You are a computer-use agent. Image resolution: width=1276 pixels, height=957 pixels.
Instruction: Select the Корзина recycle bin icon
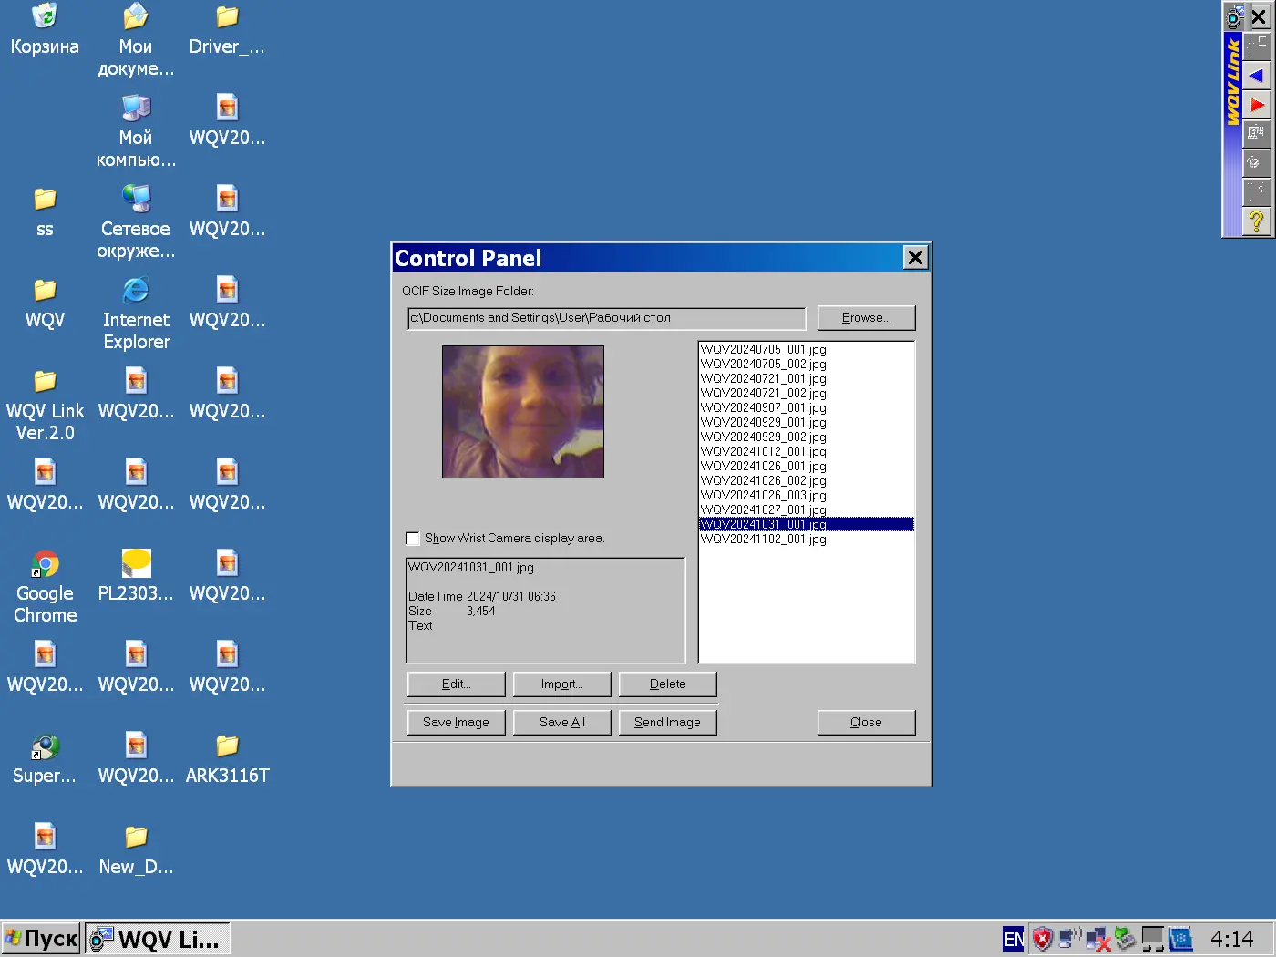[45, 29]
